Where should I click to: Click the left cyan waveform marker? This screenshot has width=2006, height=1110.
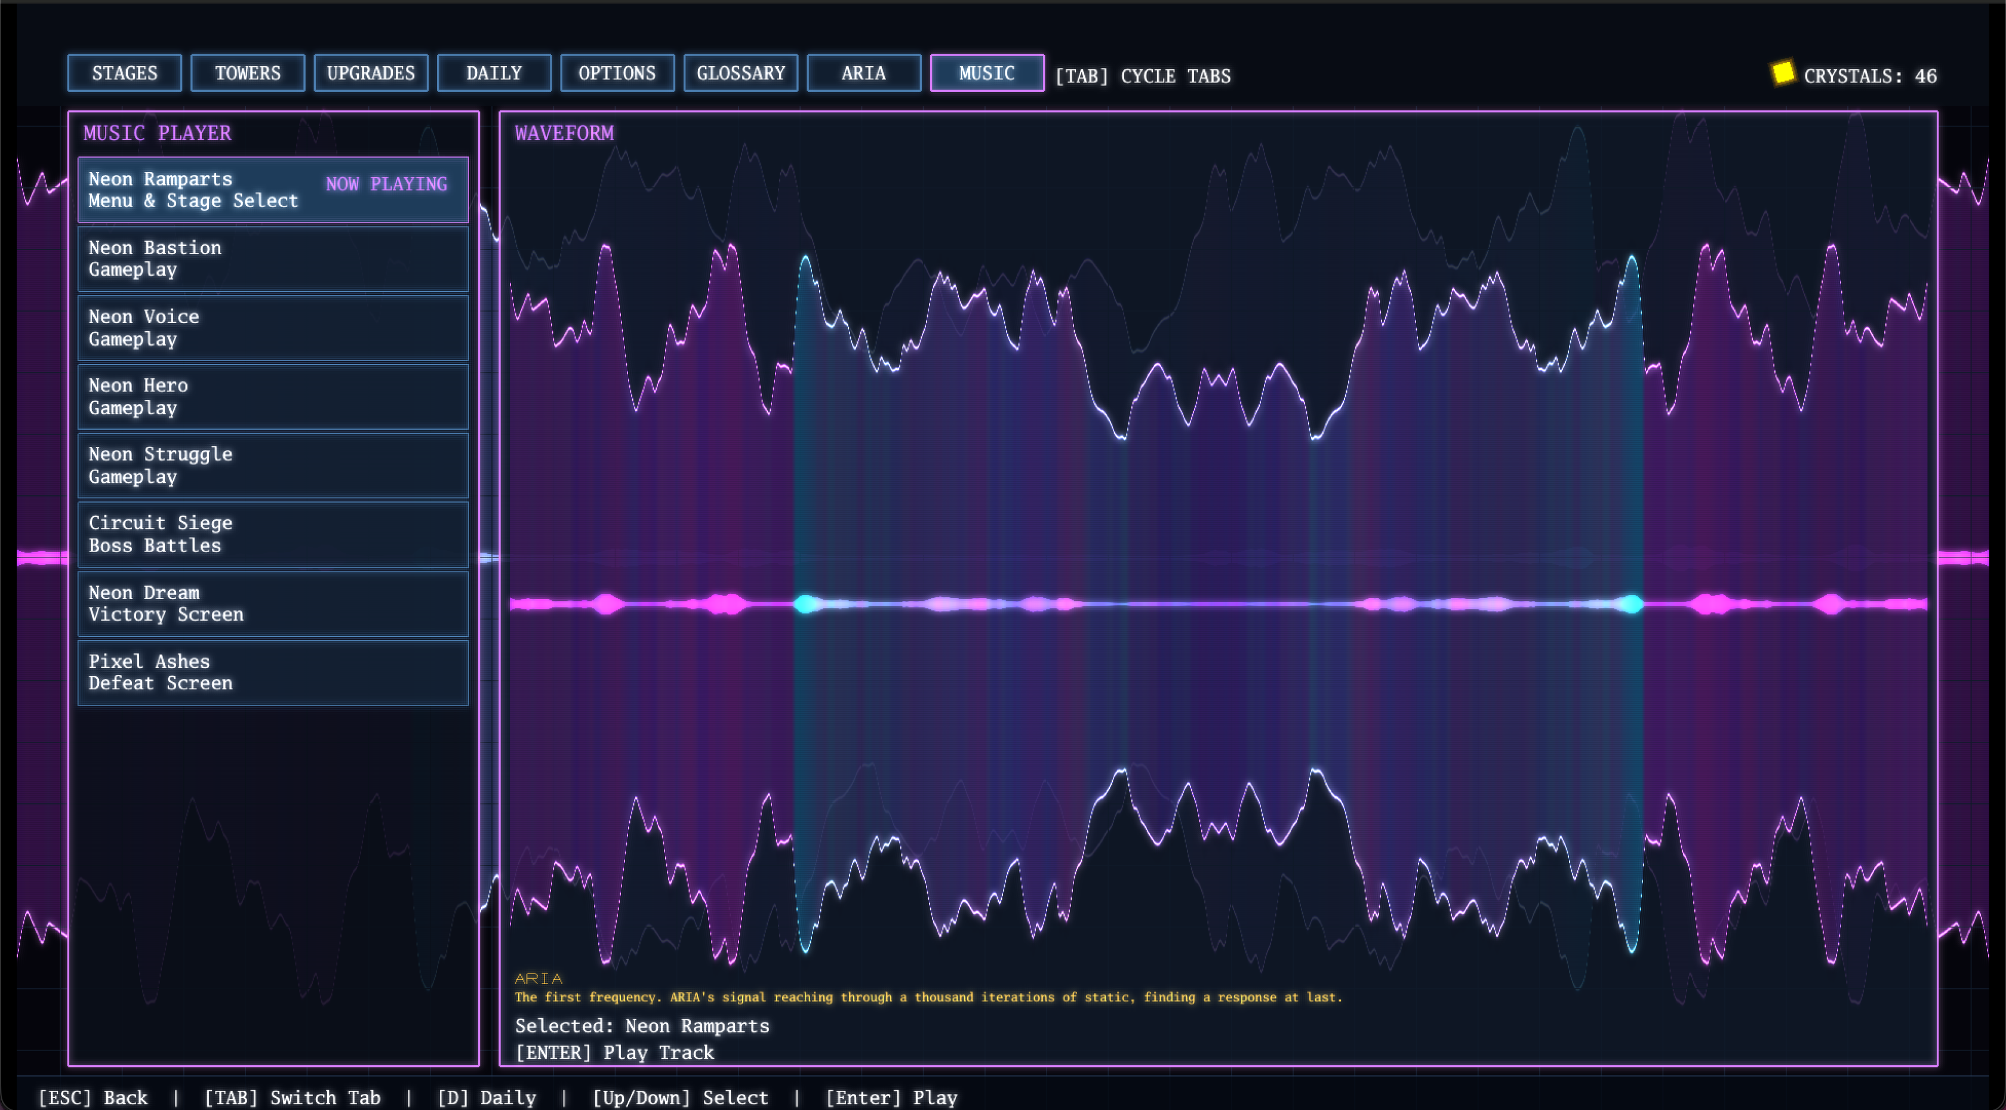click(x=806, y=604)
